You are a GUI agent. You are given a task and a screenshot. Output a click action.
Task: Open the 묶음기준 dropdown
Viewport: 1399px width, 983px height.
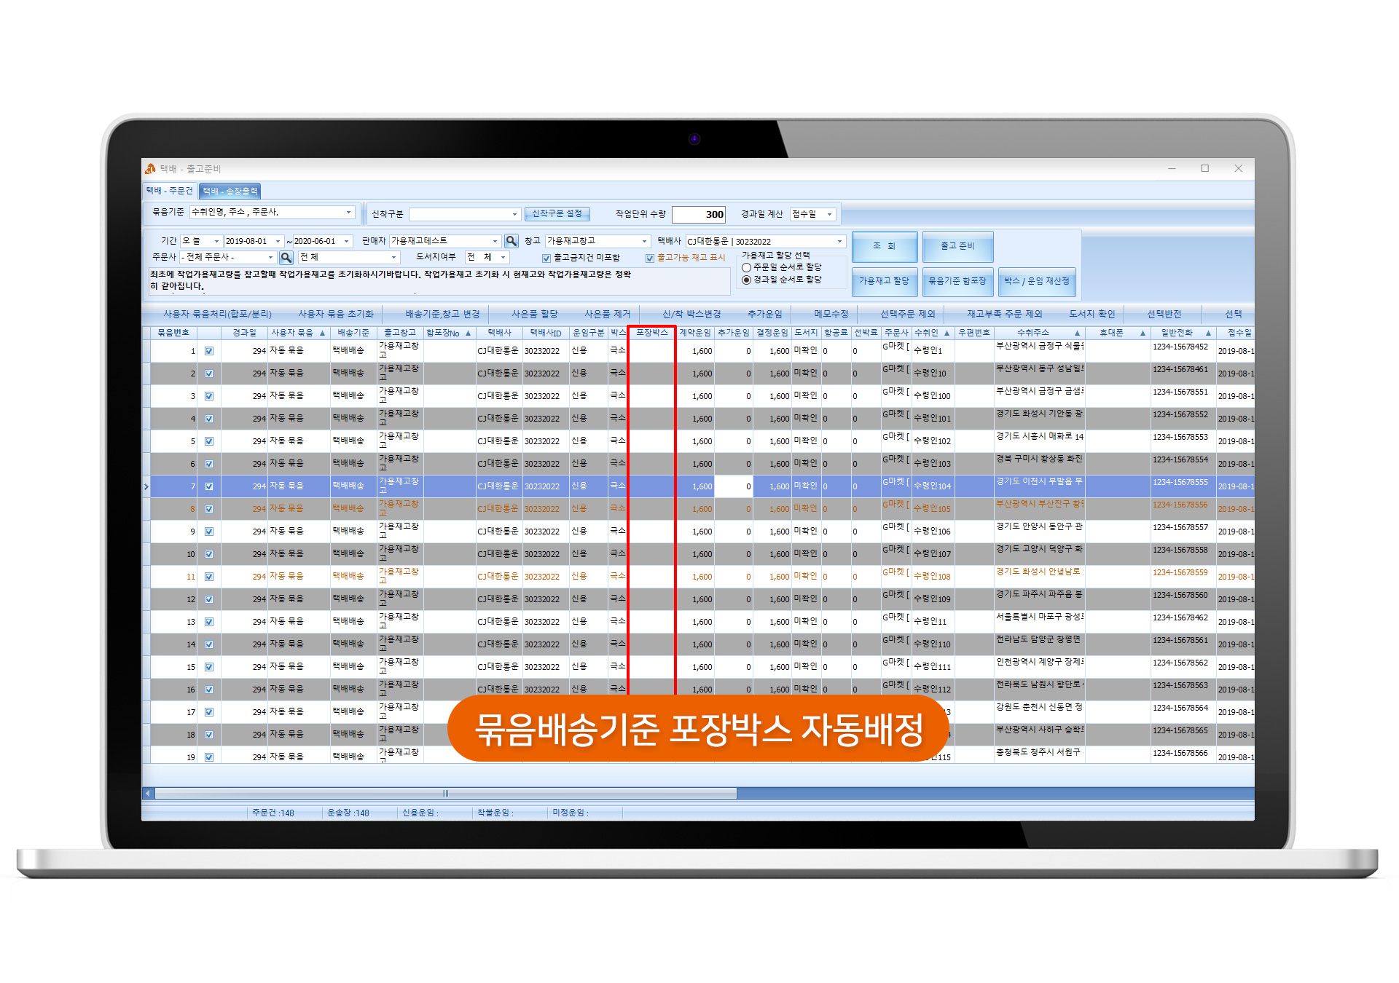[x=348, y=212]
